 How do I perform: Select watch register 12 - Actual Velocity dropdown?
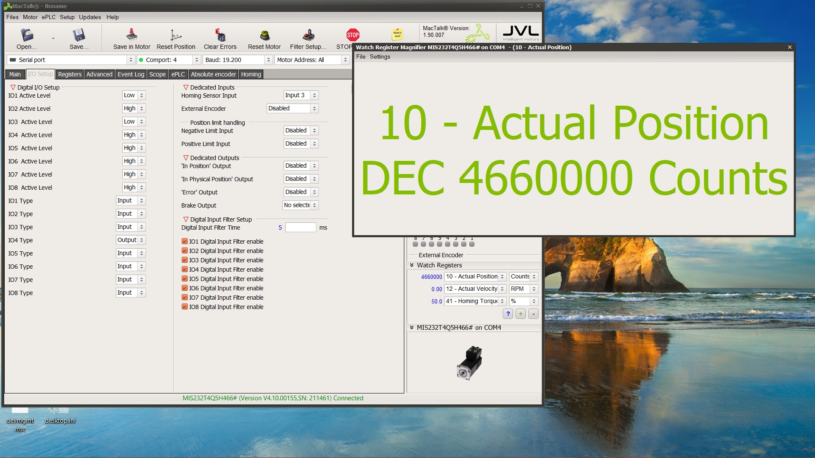click(x=475, y=289)
